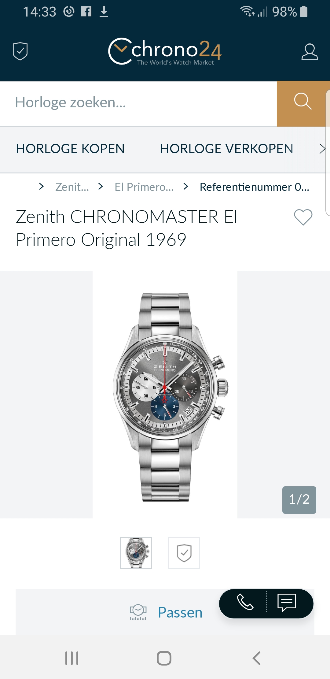The height and width of the screenshot is (679, 330).
Task: Tap the Android back navigation arrow
Action: [257, 658]
